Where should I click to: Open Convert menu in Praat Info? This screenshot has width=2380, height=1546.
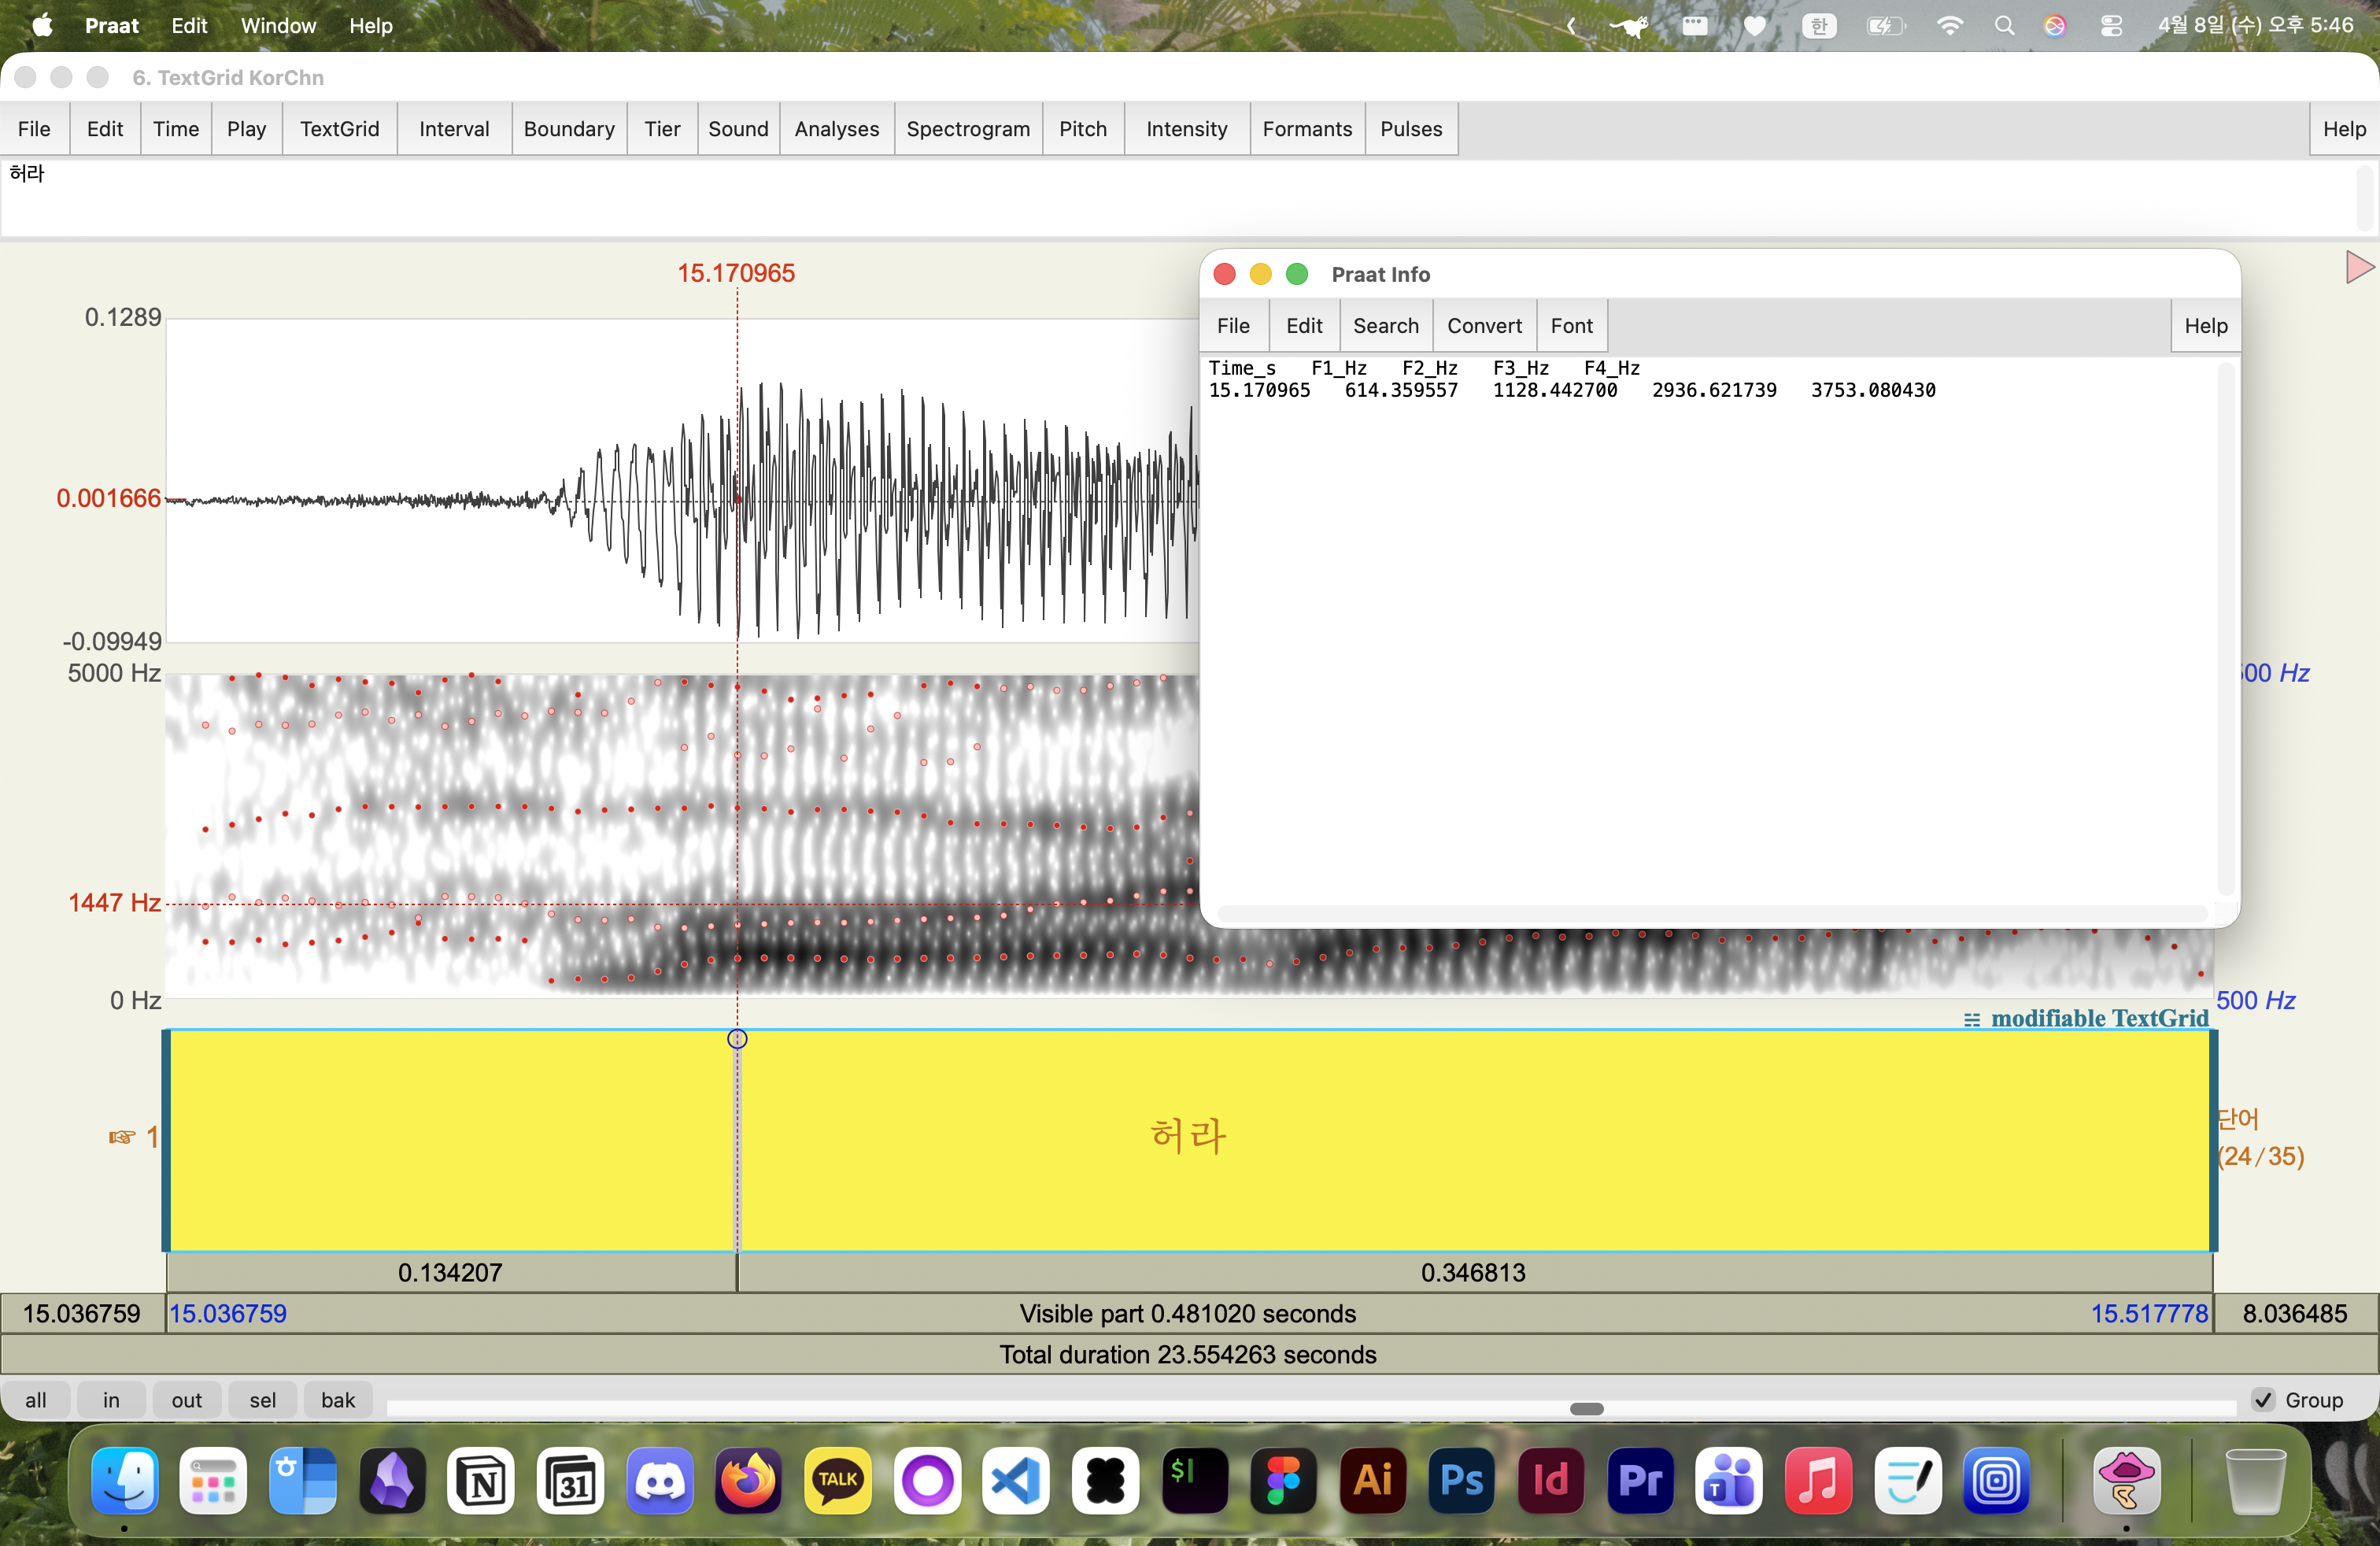tap(1484, 326)
